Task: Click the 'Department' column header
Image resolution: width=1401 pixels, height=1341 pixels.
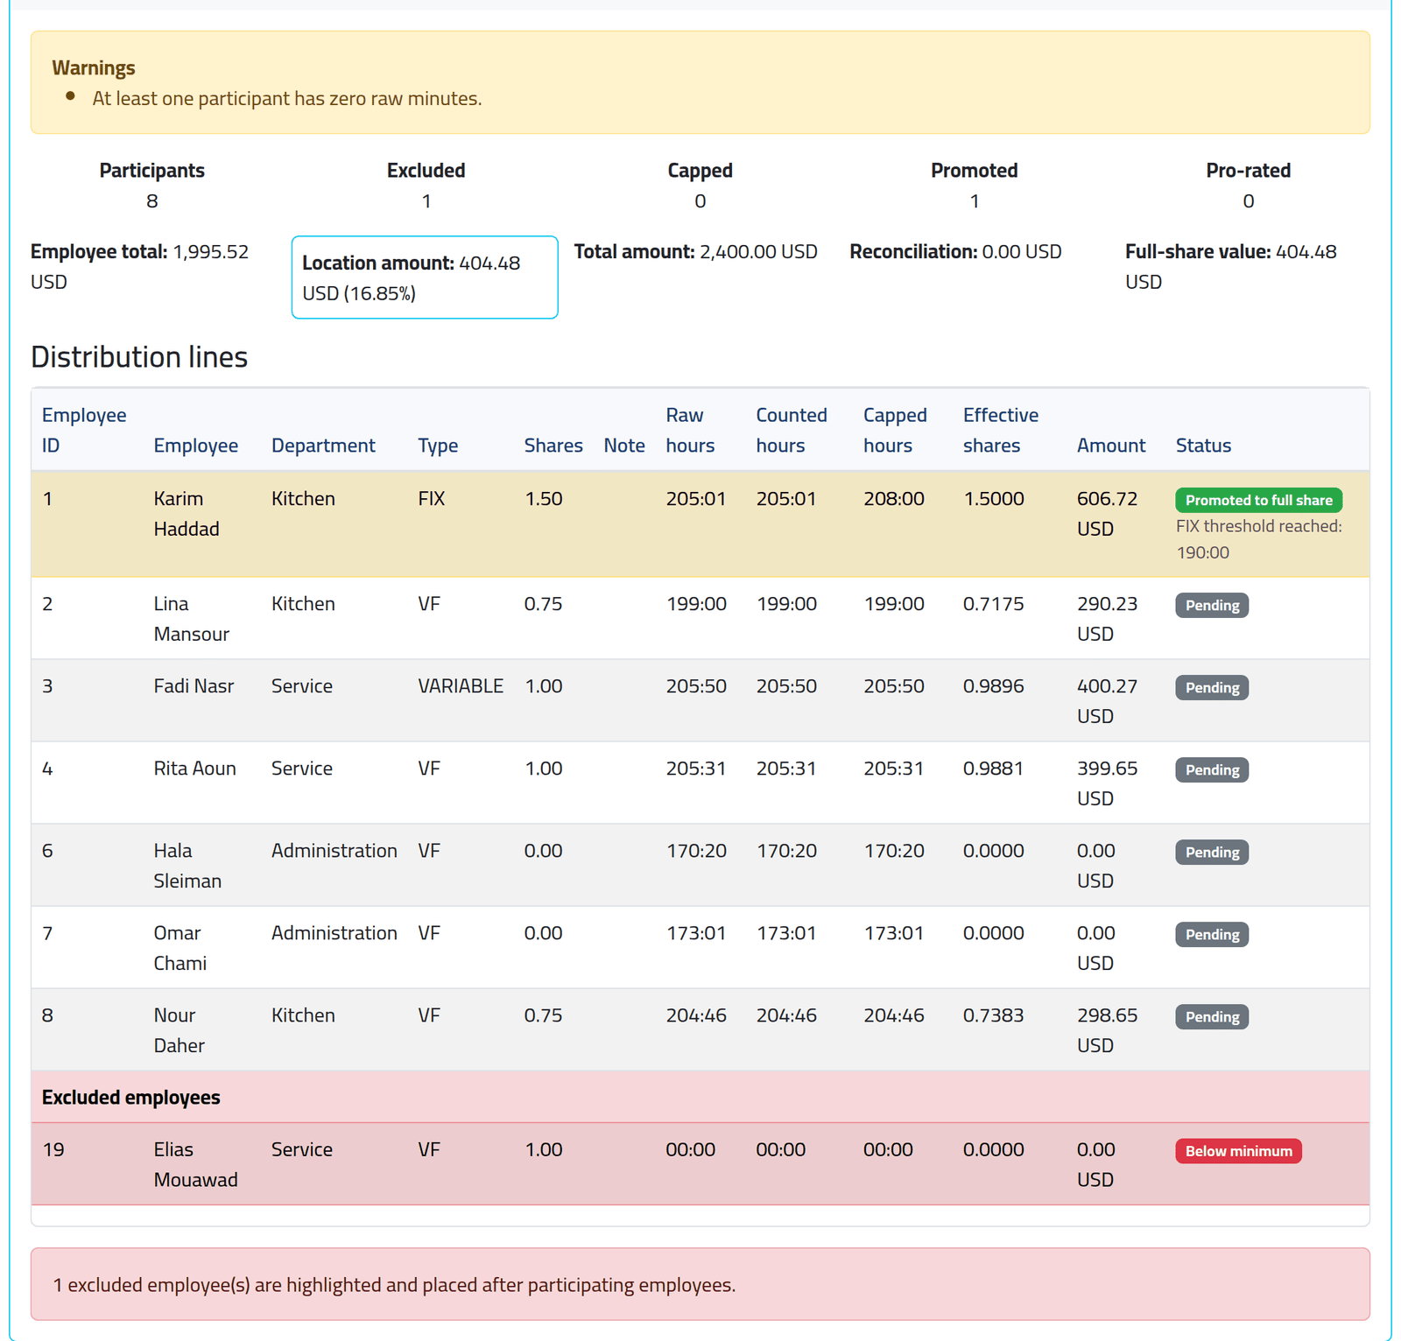Action: click(x=323, y=446)
